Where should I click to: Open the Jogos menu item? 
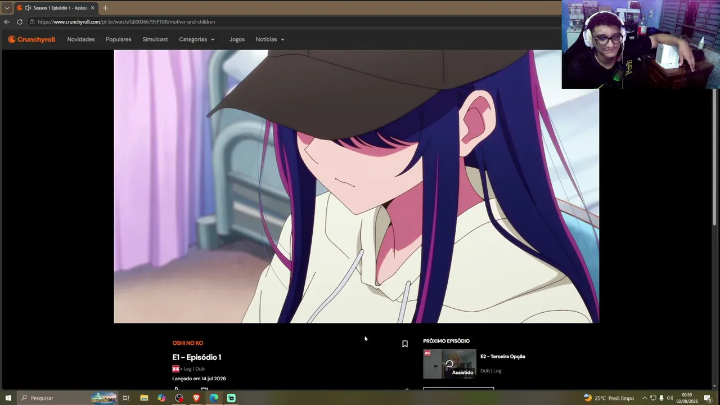[237, 39]
